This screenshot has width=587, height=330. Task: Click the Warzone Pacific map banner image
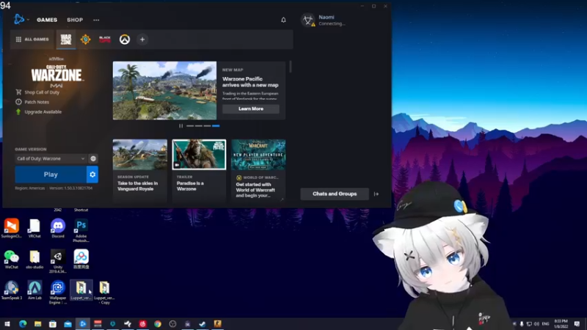164,90
